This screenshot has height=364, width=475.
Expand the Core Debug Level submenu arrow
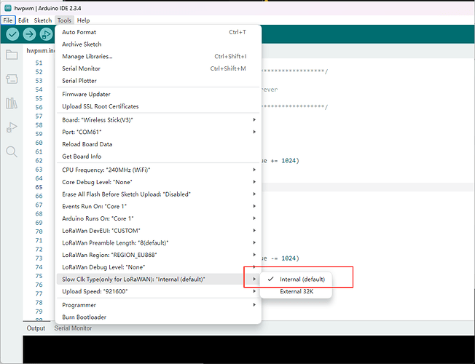point(254,182)
